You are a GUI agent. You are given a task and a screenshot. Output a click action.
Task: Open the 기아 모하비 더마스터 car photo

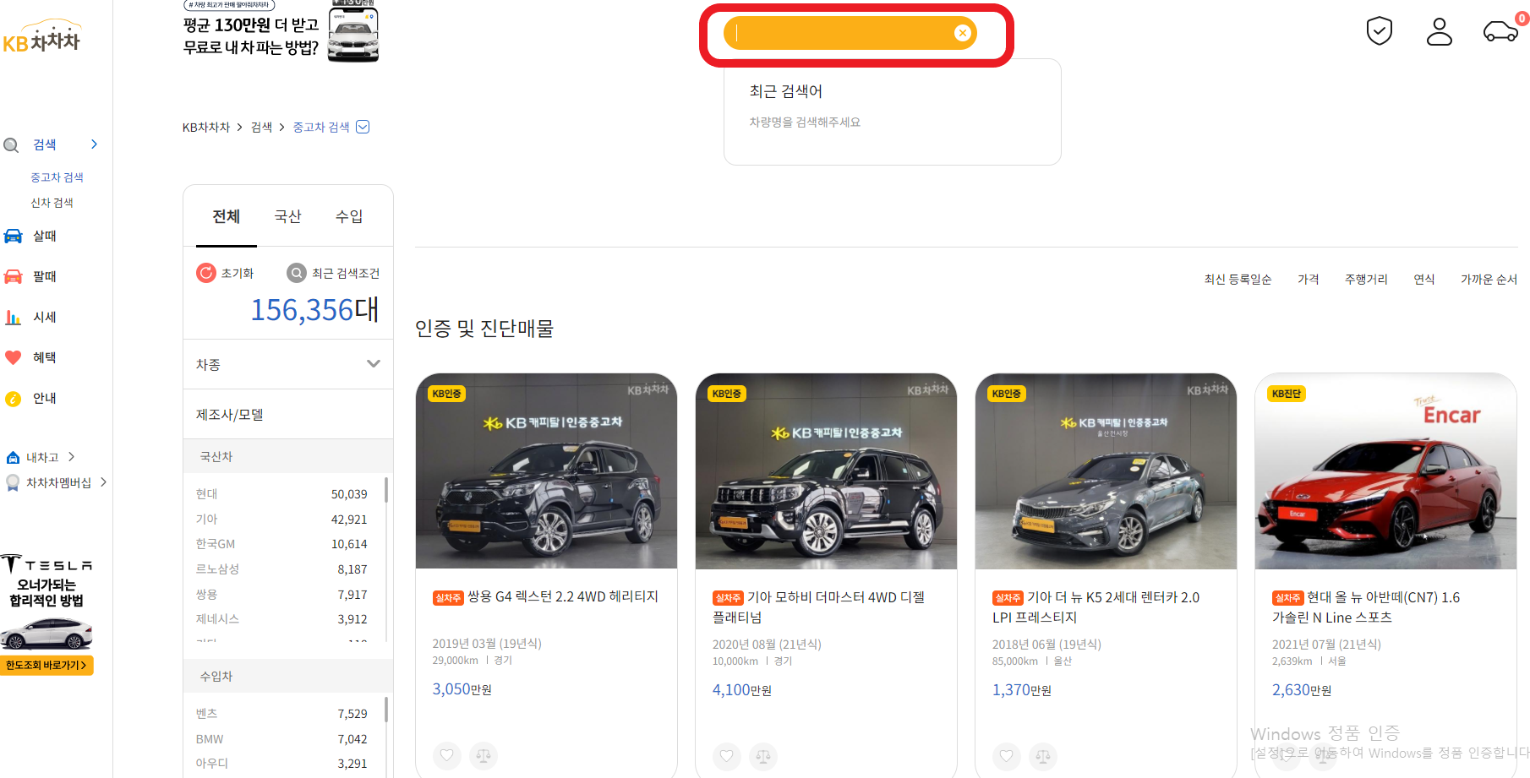826,471
